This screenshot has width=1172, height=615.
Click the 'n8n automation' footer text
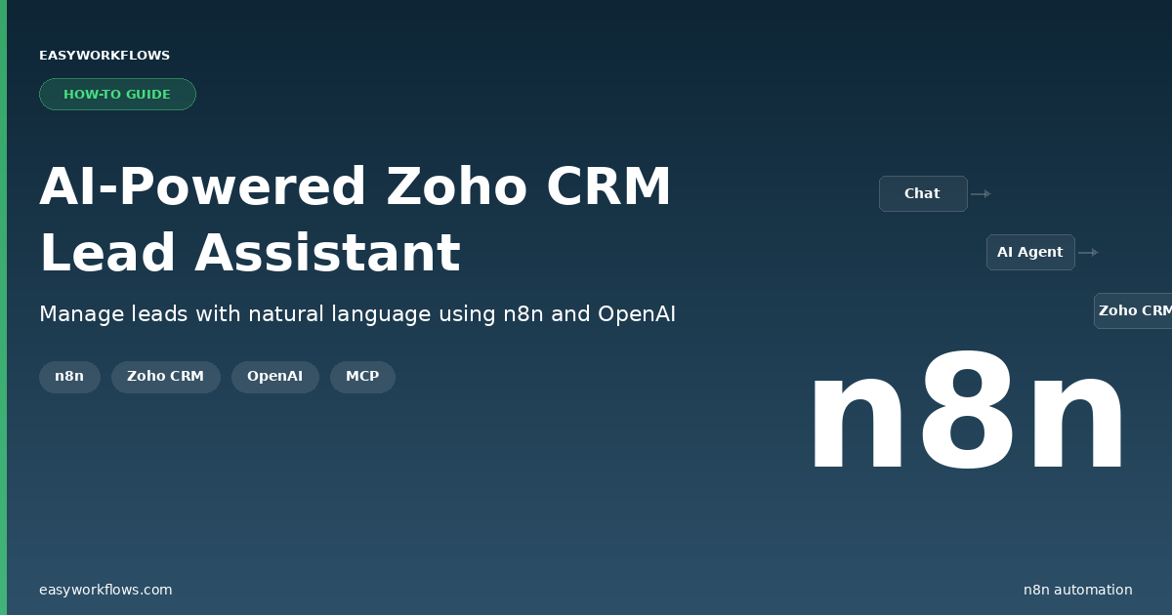click(x=1077, y=590)
